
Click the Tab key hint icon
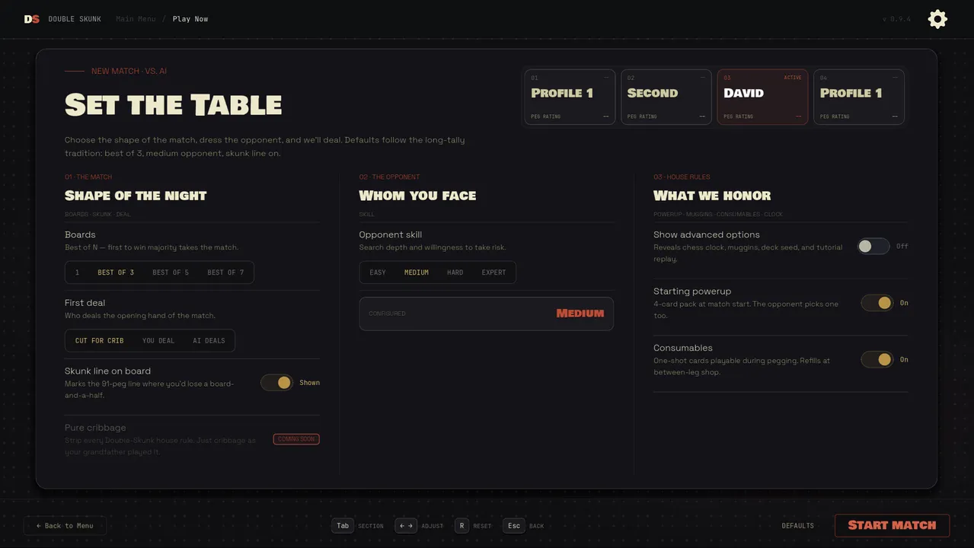343,526
